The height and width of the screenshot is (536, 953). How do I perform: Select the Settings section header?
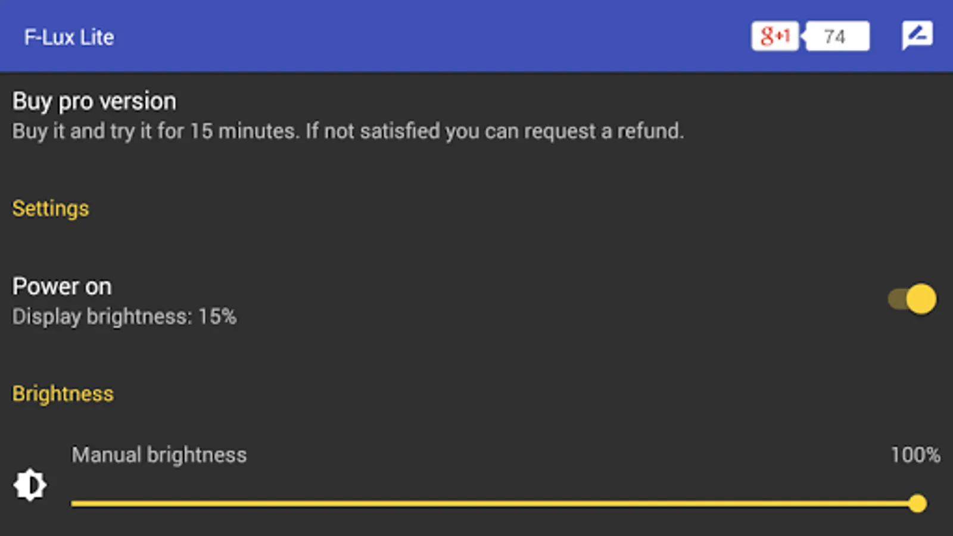coord(51,208)
